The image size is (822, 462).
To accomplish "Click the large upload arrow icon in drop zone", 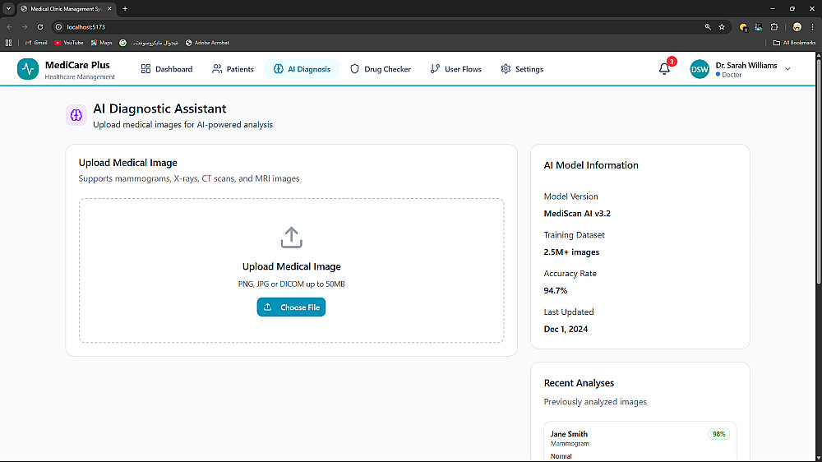I will pyautogui.click(x=292, y=238).
